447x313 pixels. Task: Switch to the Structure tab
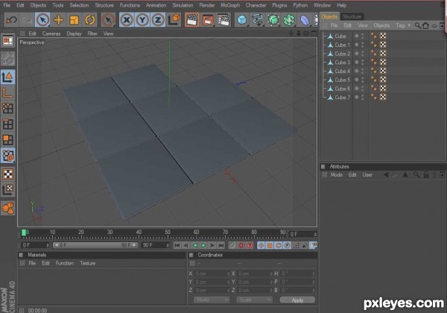pos(352,16)
